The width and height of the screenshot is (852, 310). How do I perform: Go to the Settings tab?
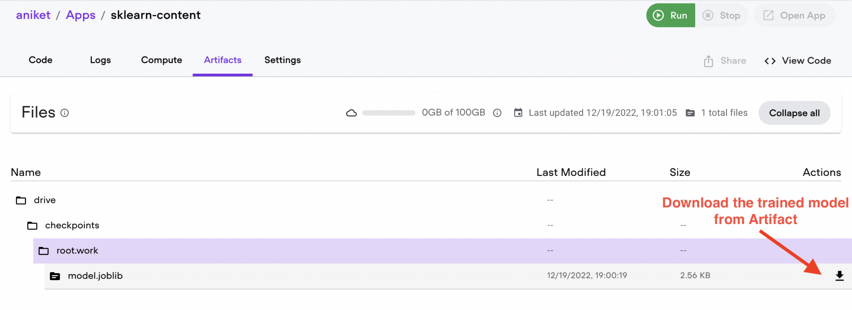point(282,60)
